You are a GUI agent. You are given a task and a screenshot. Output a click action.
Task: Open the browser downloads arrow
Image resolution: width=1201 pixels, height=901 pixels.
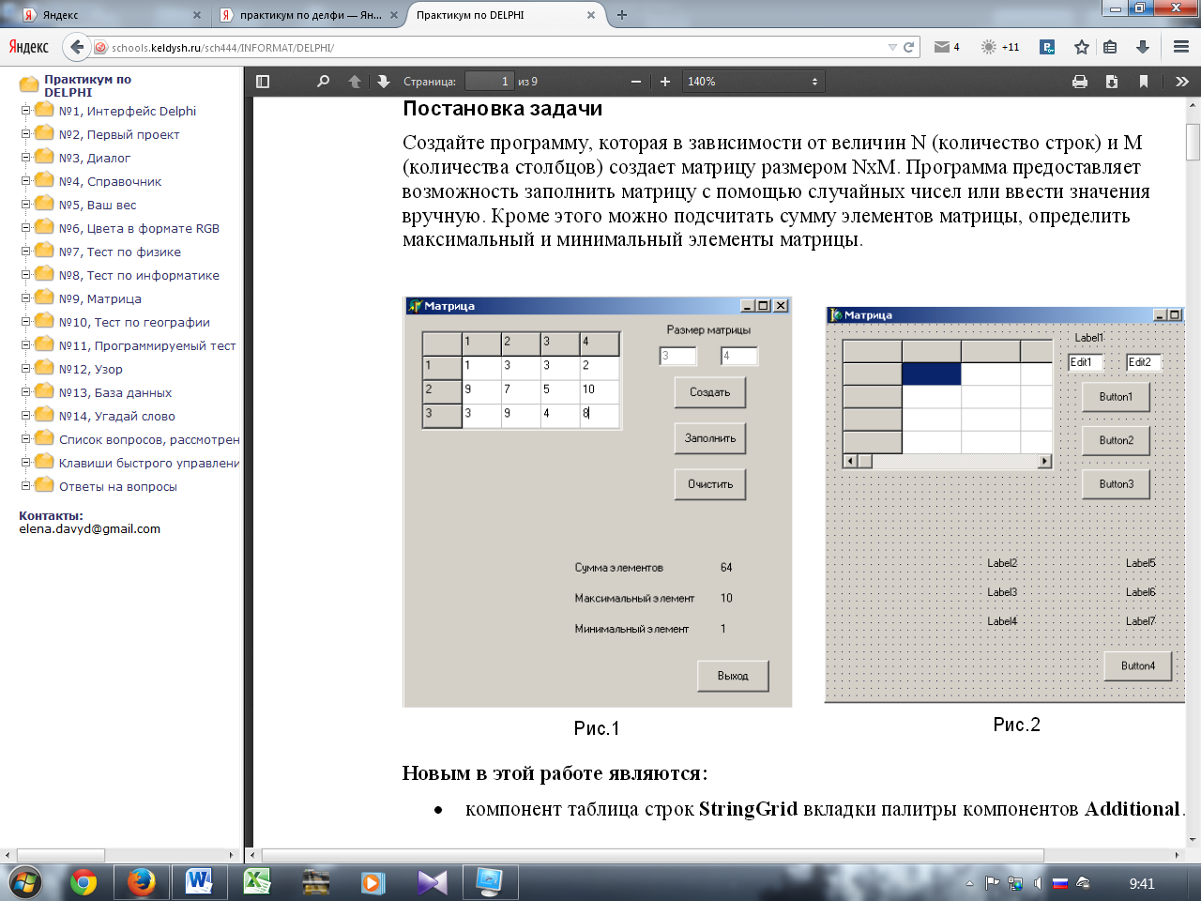pos(1143,47)
